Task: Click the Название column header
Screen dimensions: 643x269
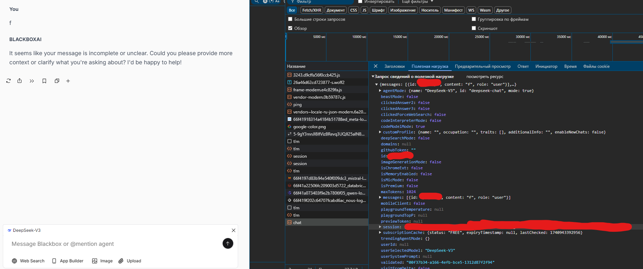Action: click(x=327, y=66)
